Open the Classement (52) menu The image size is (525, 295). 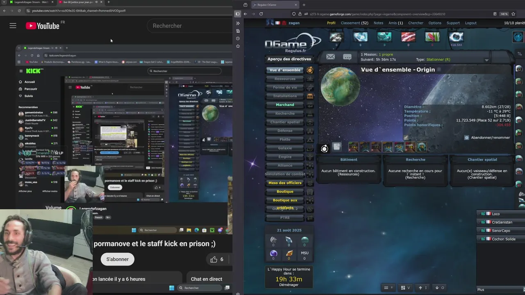pos(354,23)
